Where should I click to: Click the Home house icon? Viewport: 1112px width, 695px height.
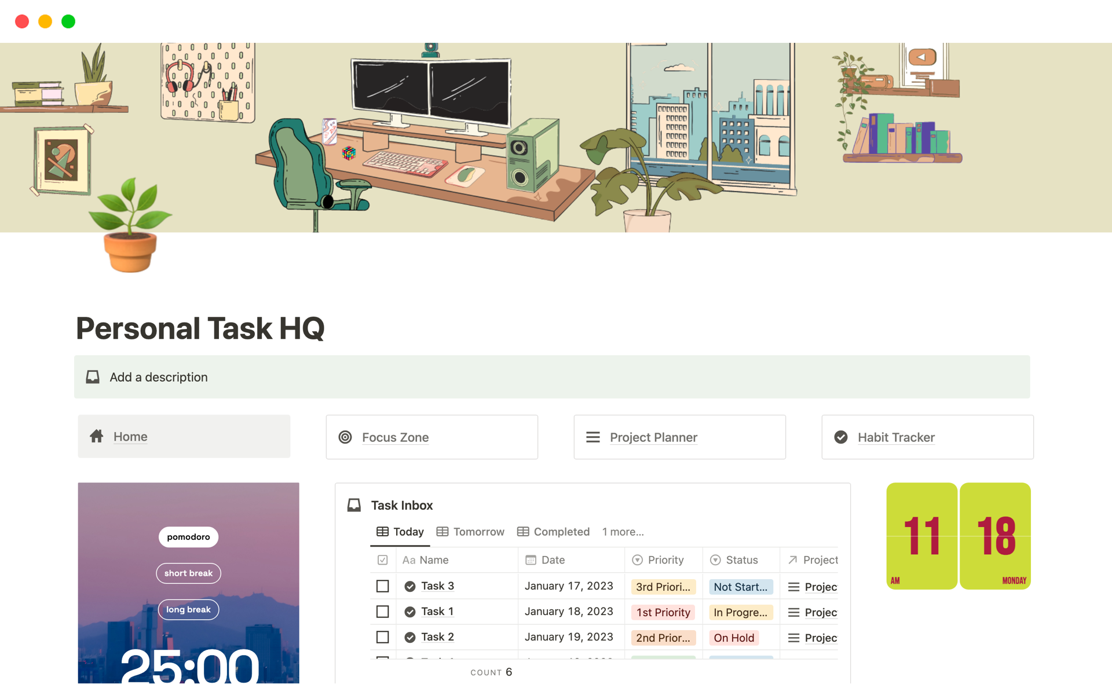click(97, 436)
